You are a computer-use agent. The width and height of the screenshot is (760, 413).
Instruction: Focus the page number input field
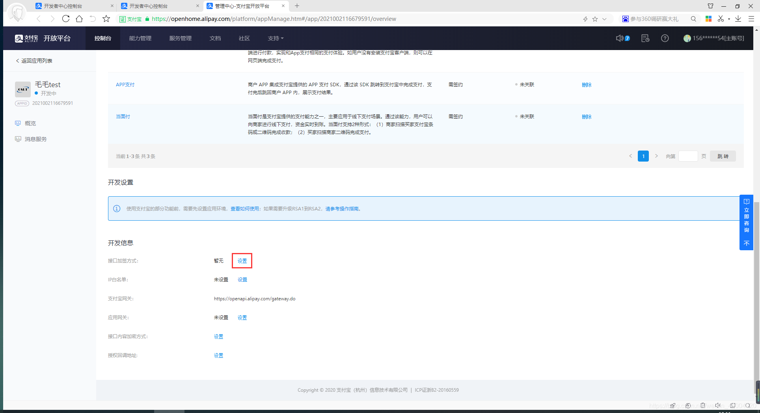point(688,156)
